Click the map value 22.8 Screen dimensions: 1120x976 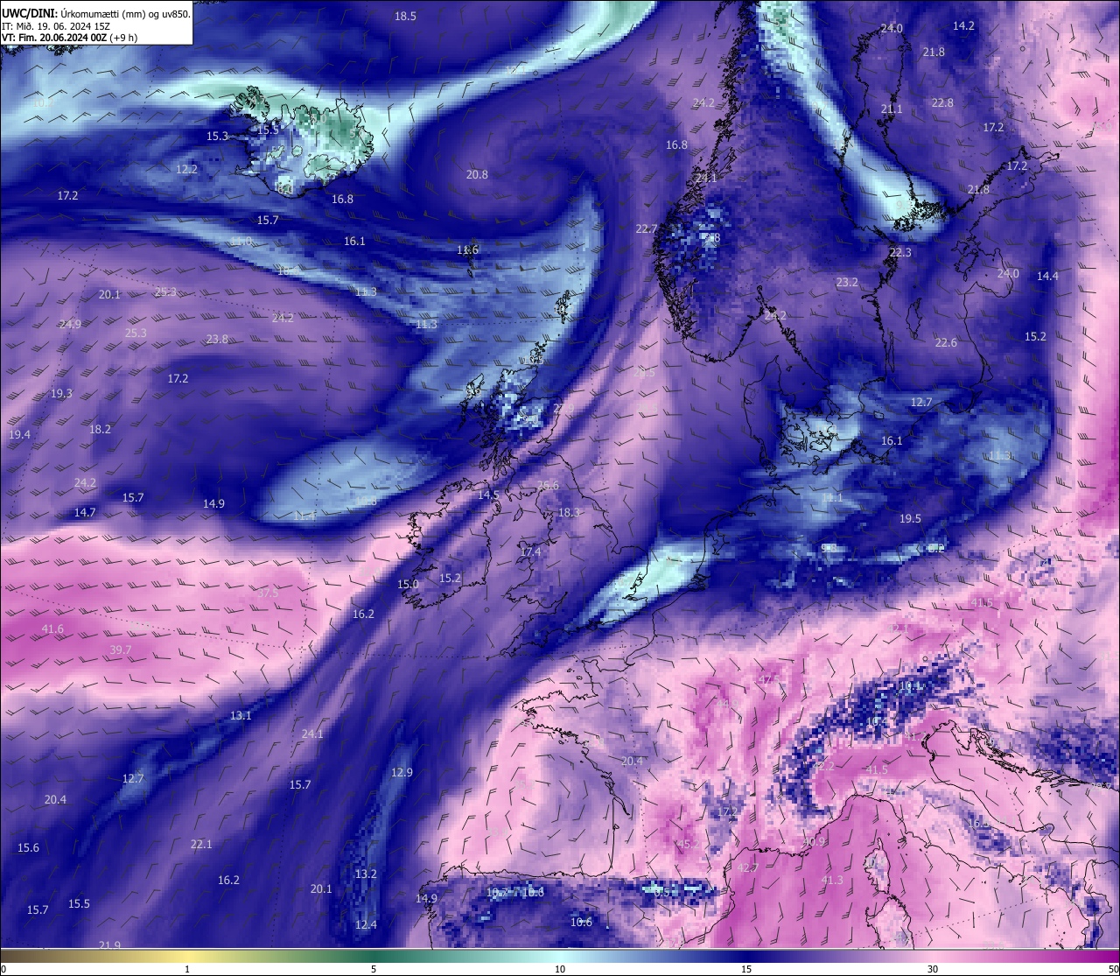[942, 102]
